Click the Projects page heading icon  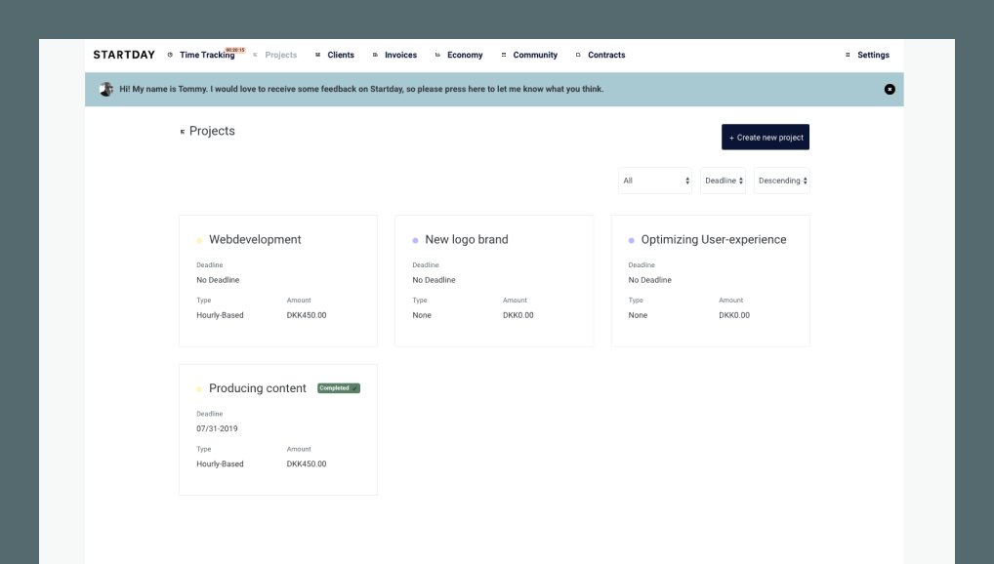point(183,132)
